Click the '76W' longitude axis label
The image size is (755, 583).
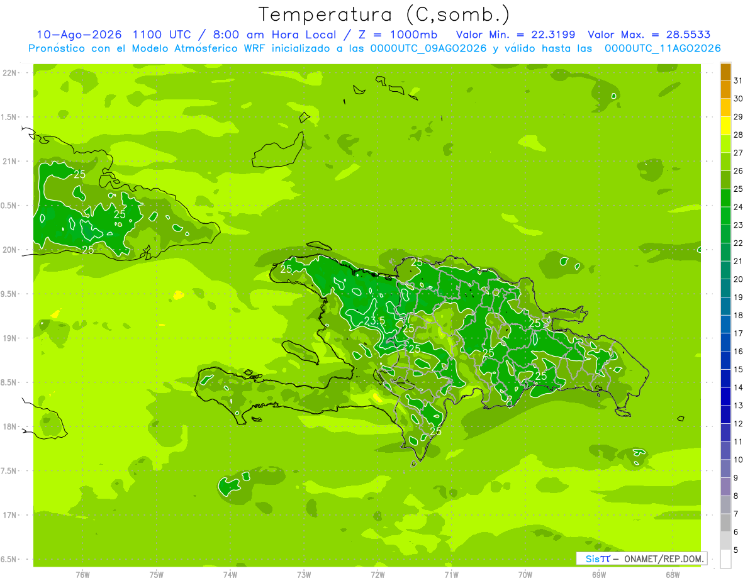(82, 575)
